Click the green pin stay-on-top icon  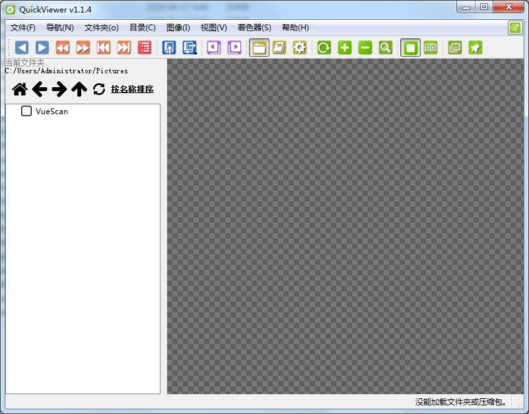pos(476,48)
